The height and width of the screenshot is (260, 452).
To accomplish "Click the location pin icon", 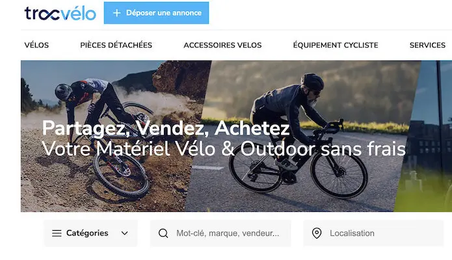I will click(317, 233).
